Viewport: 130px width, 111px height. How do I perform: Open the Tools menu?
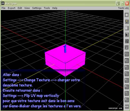[x=47, y=8]
